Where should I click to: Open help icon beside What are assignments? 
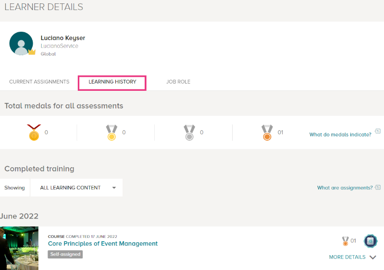coord(378,187)
